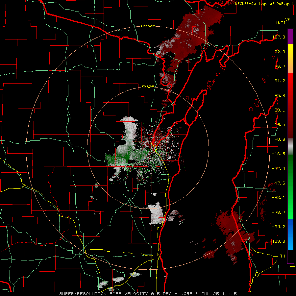
Task: Click the -47.6 velocity scale value
Action: [279, 183]
